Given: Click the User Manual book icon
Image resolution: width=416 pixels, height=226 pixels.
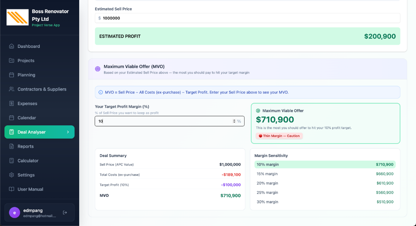Looking at the screenshot, I should [11, 189].
